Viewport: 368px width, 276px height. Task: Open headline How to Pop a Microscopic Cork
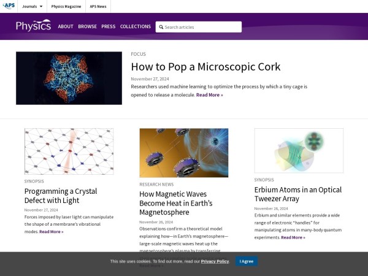(205, 67)
